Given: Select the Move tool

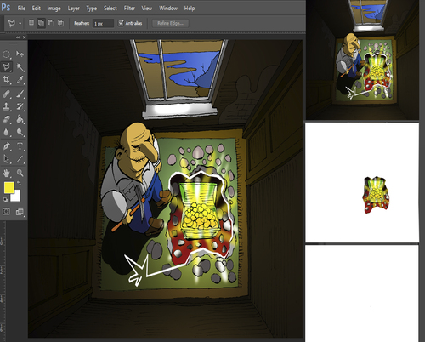Looking at the screenshot, I should point(20,54).
